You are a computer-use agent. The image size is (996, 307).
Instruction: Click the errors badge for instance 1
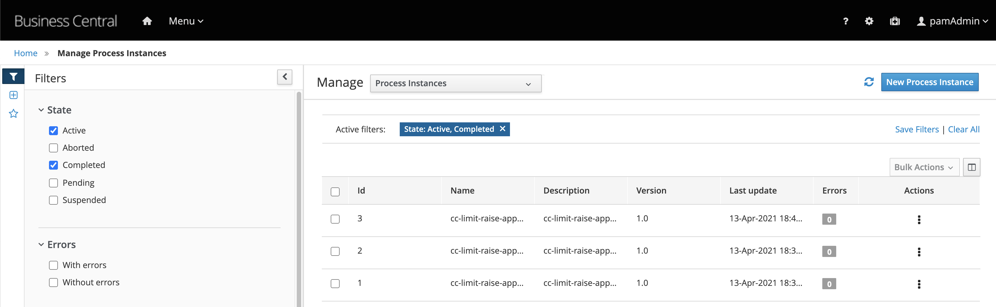click(x=829, y=284)
